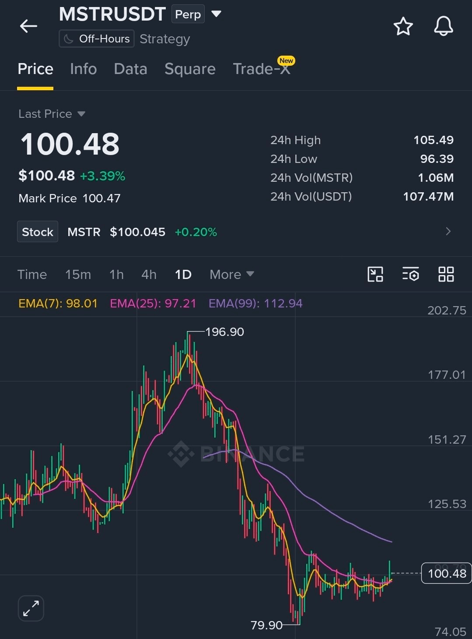Viewport: 472px width, 639px height.
Task: Tap the Stock label badge
Action: coord(38,232)
